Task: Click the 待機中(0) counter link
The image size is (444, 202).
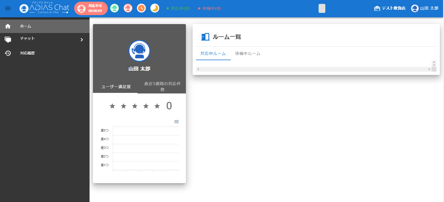Action: pos(209,8)
